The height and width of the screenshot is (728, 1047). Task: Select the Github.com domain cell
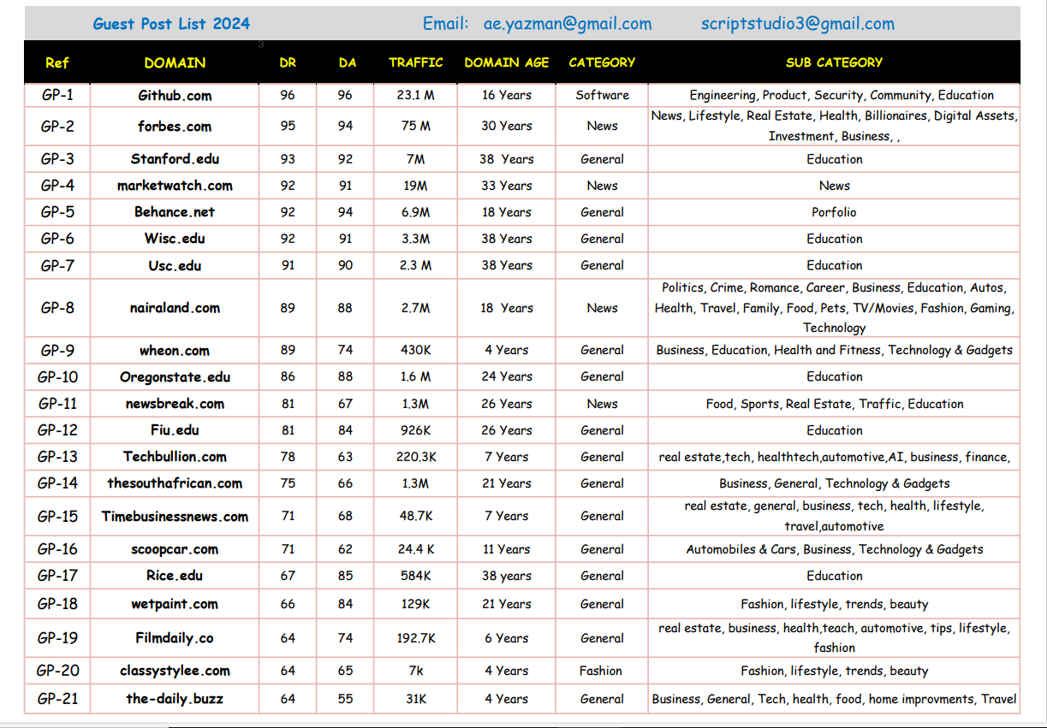(175, 95)
